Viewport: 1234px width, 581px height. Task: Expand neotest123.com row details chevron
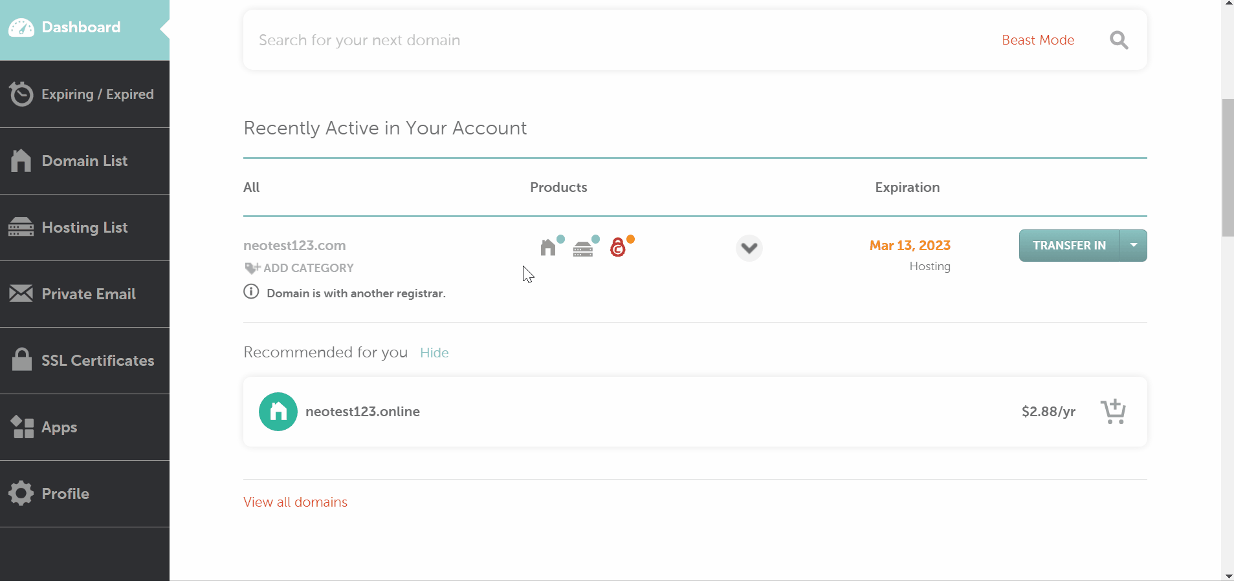click(x=749, y=248)
